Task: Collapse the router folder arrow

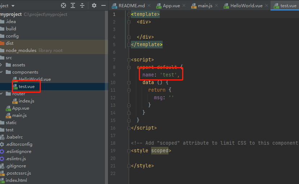Action: pos(1,93)
